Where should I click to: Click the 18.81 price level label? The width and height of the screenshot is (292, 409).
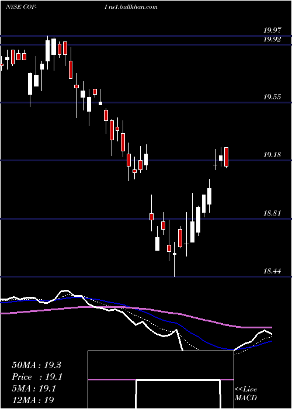tap(272, 213)
